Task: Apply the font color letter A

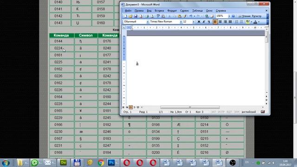Action: 255,22
